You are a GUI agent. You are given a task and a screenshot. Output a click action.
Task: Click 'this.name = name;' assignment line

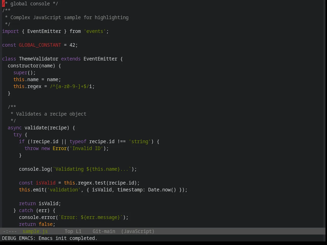37,79
